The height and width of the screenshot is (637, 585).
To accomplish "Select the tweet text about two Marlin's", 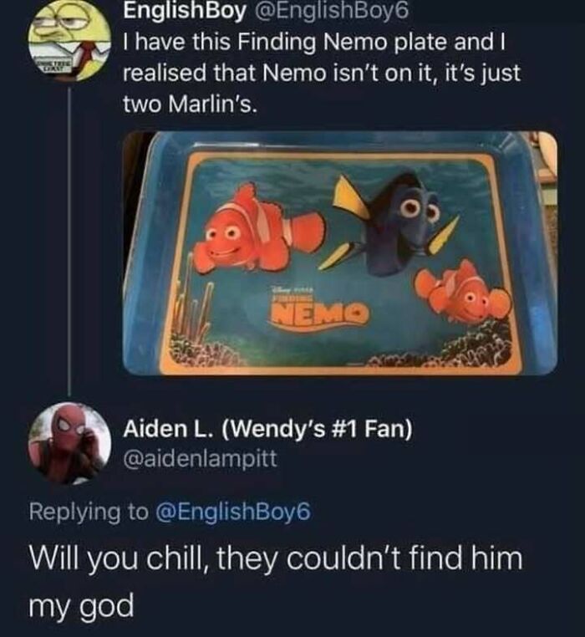I will click(x=321, y=73).
